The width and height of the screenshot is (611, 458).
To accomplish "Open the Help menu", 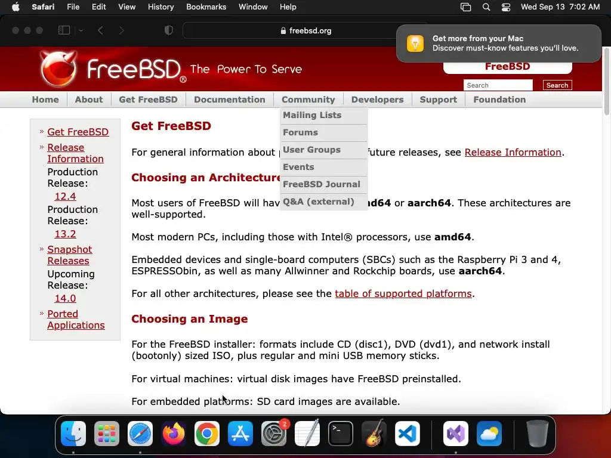I will coord(288,7).
